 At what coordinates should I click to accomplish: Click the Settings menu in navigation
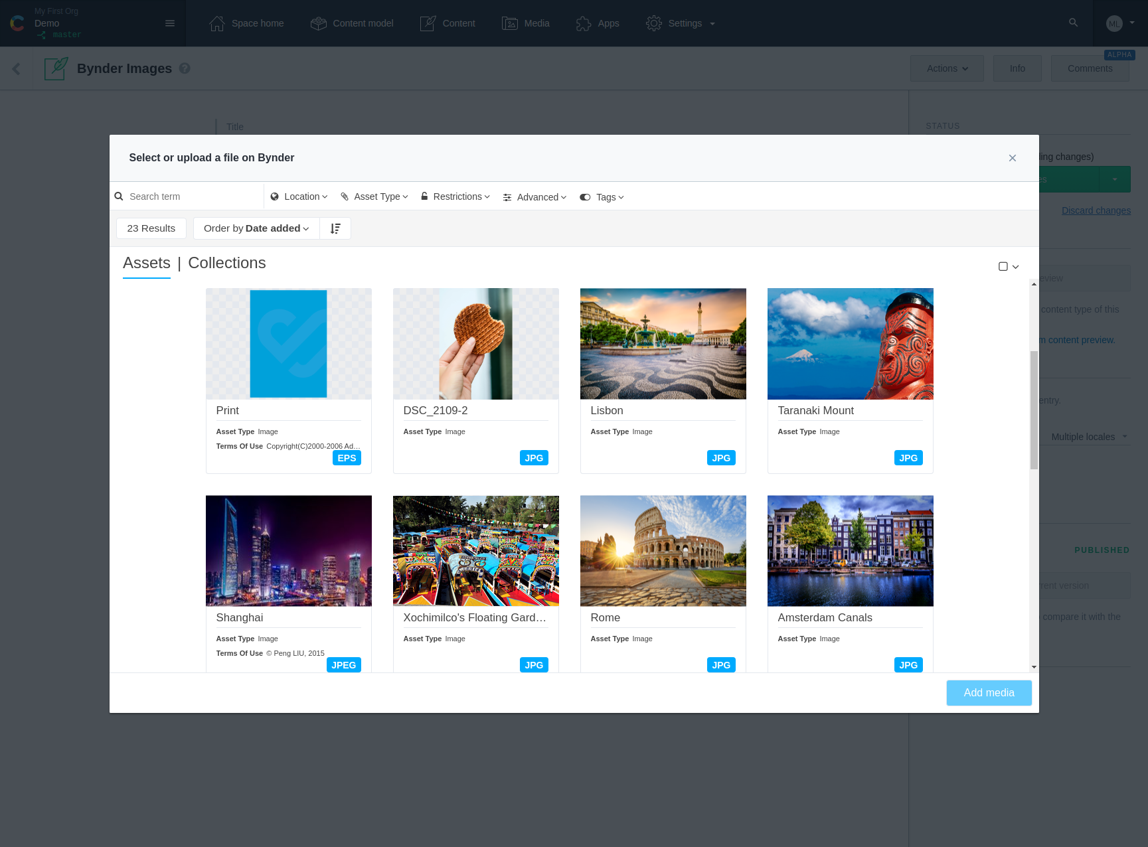(x=681, y=23)
